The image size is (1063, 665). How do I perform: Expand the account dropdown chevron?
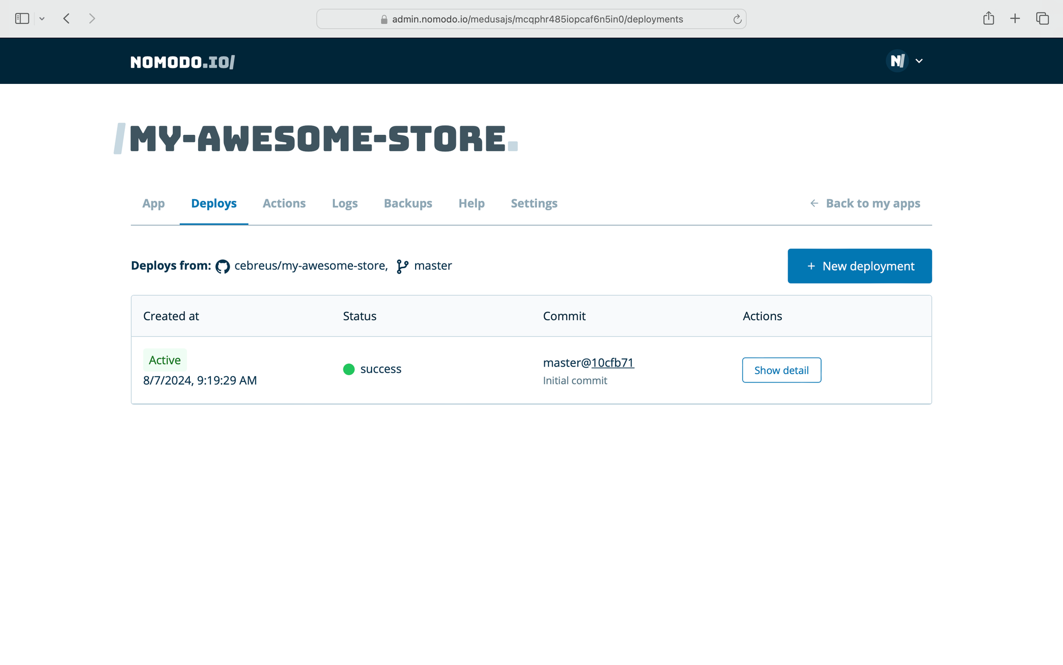[x=919, y=61]
